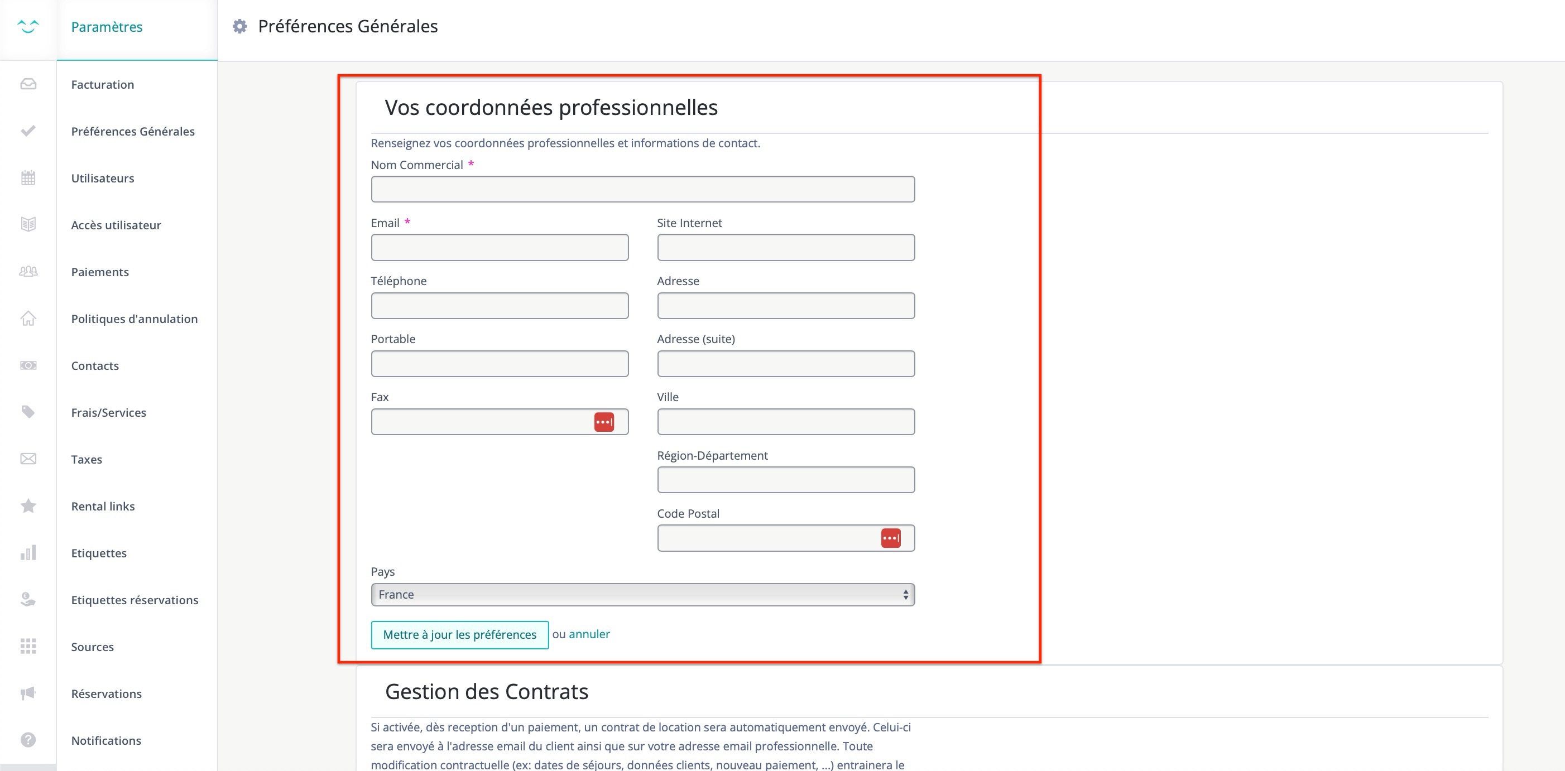Focus the Nom Commercial input field
The image size is (1565, 771).
642,190
